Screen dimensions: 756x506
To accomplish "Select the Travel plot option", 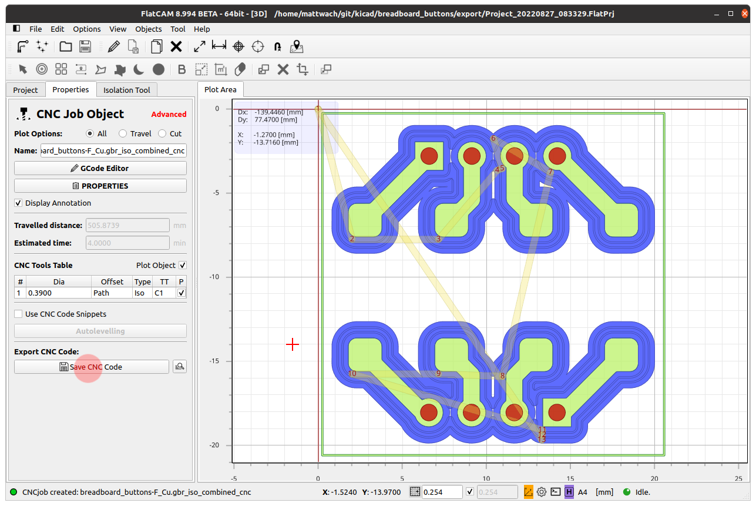I will point(123,133).
